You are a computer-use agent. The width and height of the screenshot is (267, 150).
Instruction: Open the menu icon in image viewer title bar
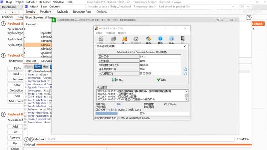(222, 20)
